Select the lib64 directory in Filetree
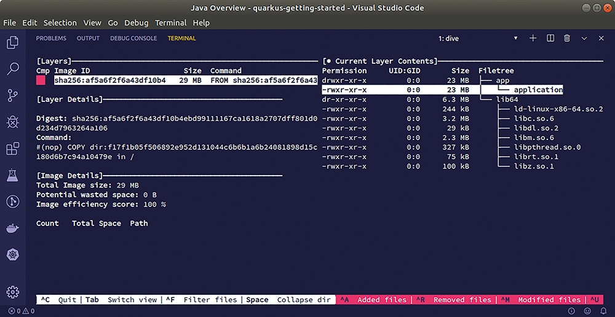 [507, 100]
